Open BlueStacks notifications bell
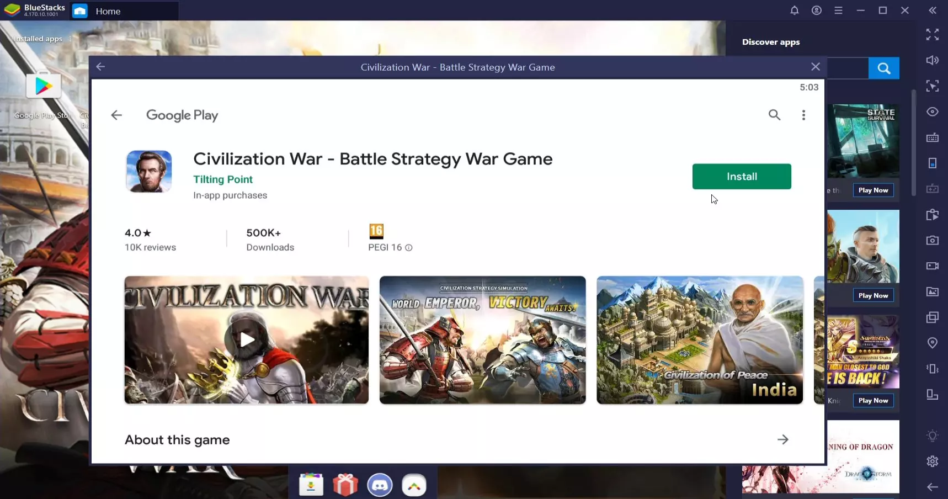948x499 pixels. coord(794,10)
